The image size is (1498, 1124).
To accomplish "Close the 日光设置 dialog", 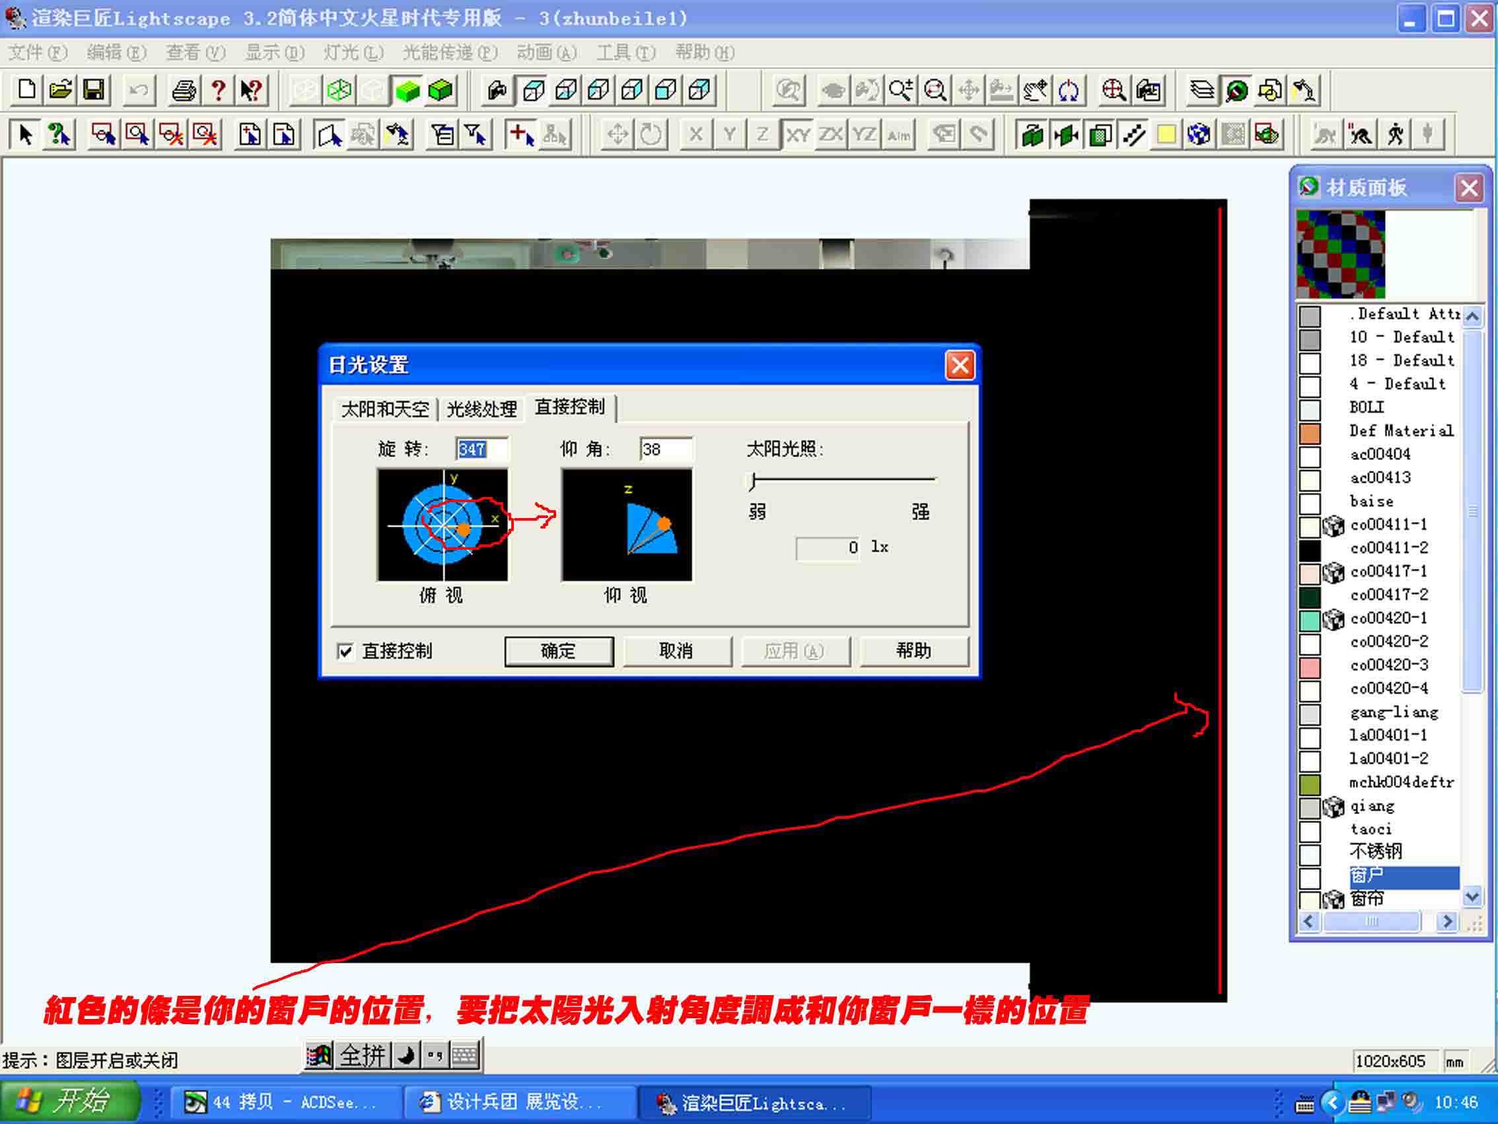I will coord(960,366).
